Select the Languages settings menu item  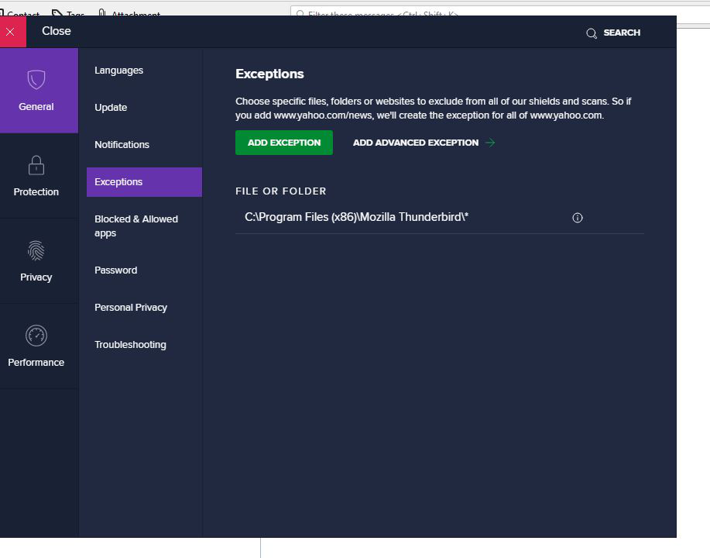tap(119, 71)
